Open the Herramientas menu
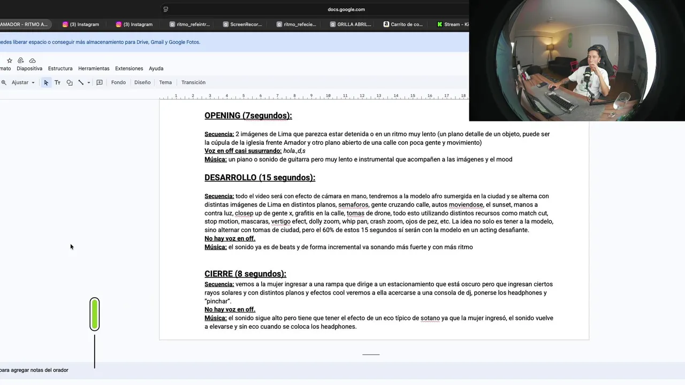685x385 pixels. point(94,68)
